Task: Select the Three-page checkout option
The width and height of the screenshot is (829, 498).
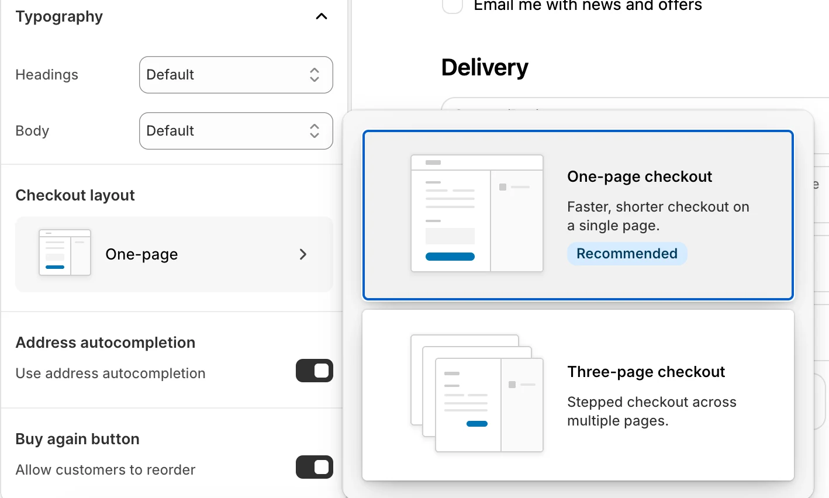Action: (578, 395)
